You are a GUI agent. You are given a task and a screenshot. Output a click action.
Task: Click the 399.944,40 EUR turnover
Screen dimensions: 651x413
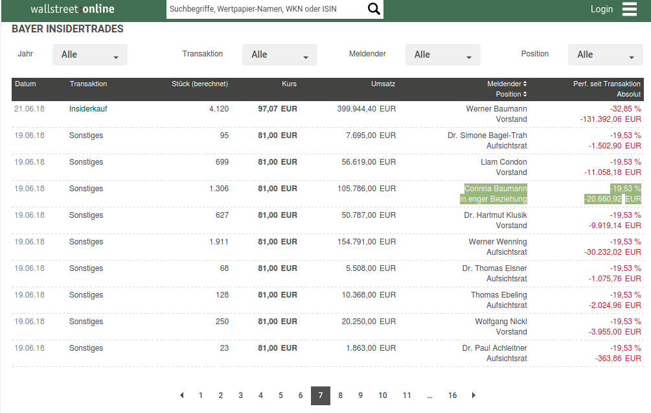click(366, 109)
